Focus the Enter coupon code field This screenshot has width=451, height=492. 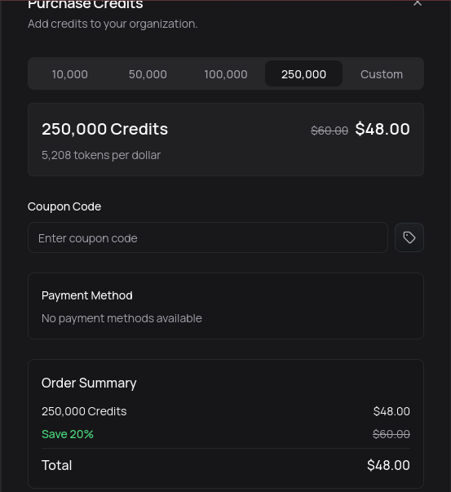click(x=208, y=237)
